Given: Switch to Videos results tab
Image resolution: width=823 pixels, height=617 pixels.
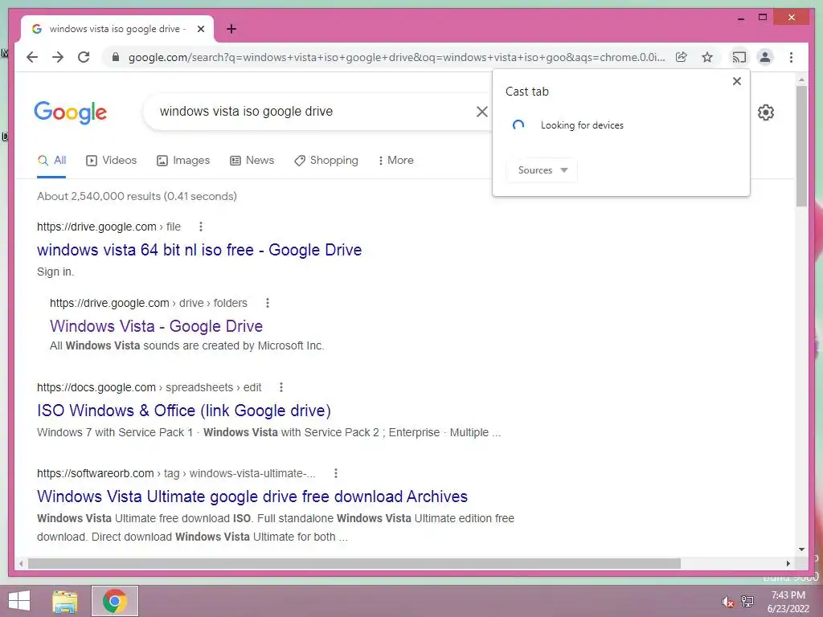Looking at the screenshot, I should pos(111,160).
